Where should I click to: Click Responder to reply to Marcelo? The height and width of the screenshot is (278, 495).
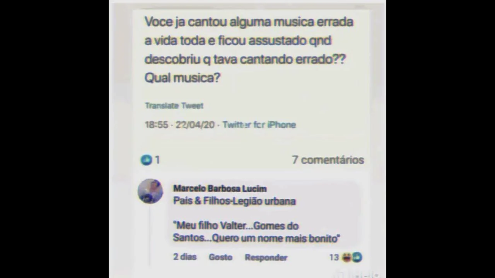click(266, 258)
